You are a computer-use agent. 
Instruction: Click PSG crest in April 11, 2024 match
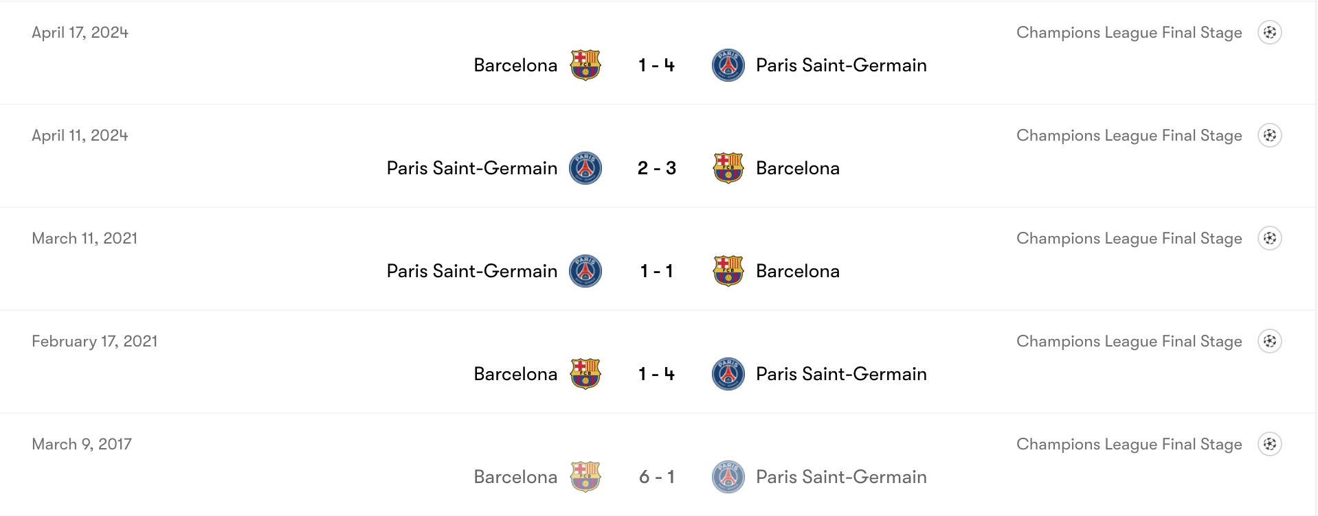click(x=585, y=168)
